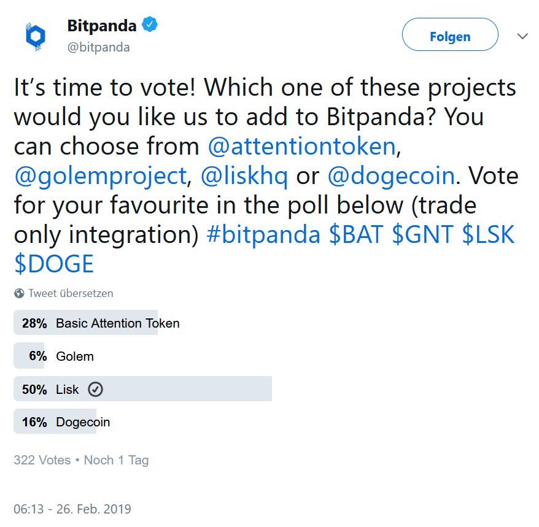The image size is (539, 527).
Task: Open the @liskhq mention link
Action: pyautogui.click(x=244, y=176)
